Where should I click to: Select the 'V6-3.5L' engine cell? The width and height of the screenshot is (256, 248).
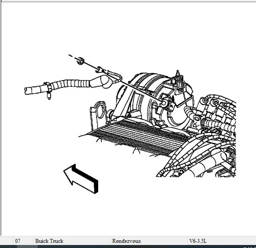222,241
